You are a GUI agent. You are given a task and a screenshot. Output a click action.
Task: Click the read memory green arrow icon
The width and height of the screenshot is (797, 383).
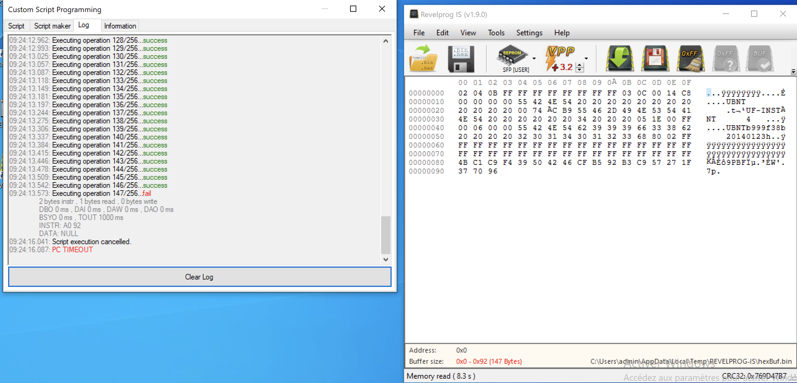click(x=620, y=59)
